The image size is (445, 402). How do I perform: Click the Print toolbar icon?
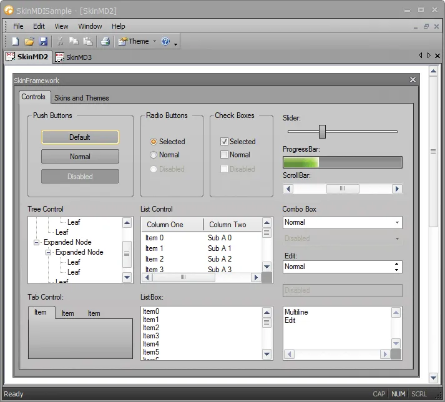(105, 41)
